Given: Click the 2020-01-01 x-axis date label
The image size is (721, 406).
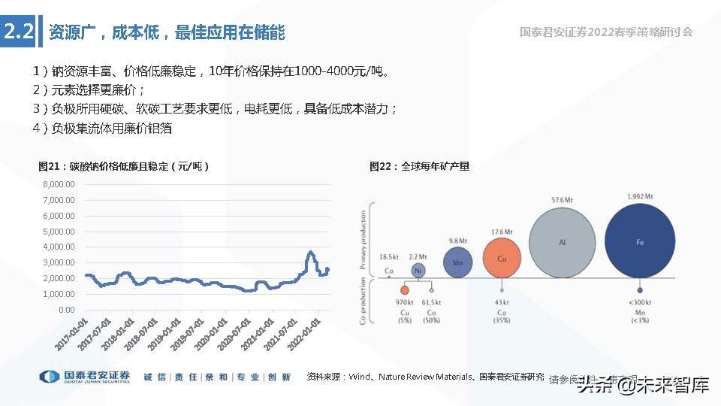Looking at the screenshot, I should (211, 334).
